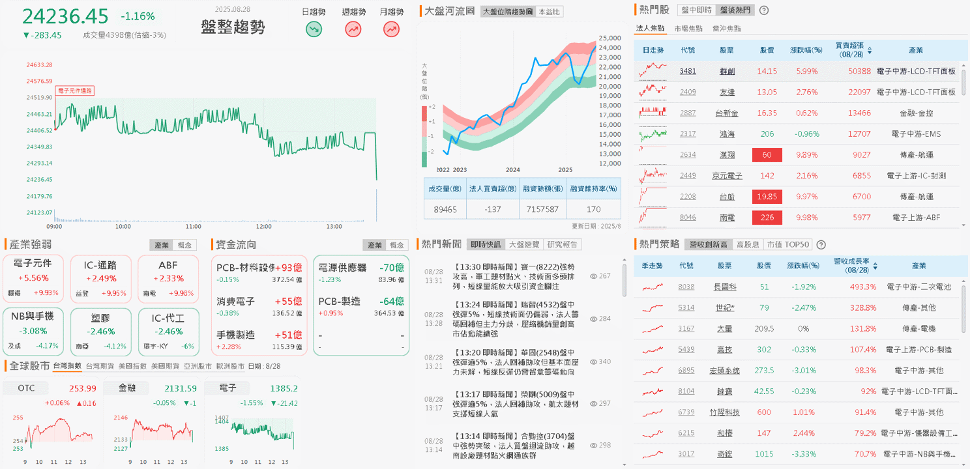The height and width of the screenshot is (469, 970).
Task: Click the PCB-材料設備 fund flow row
Action: coord(259,273)
